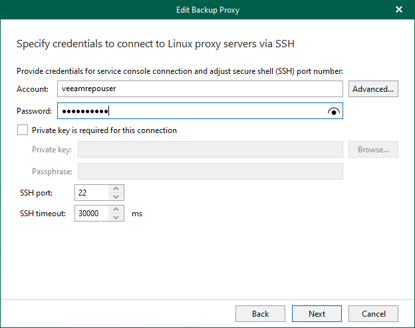Decrement SSH timeout using down arrow
415x328 pixels.
[x=116, y=218]
